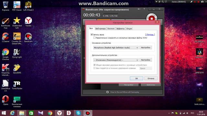Viewport: 207px width, 116px height.
Task: Open Bandicam help question mark icon
Action: 144,9
